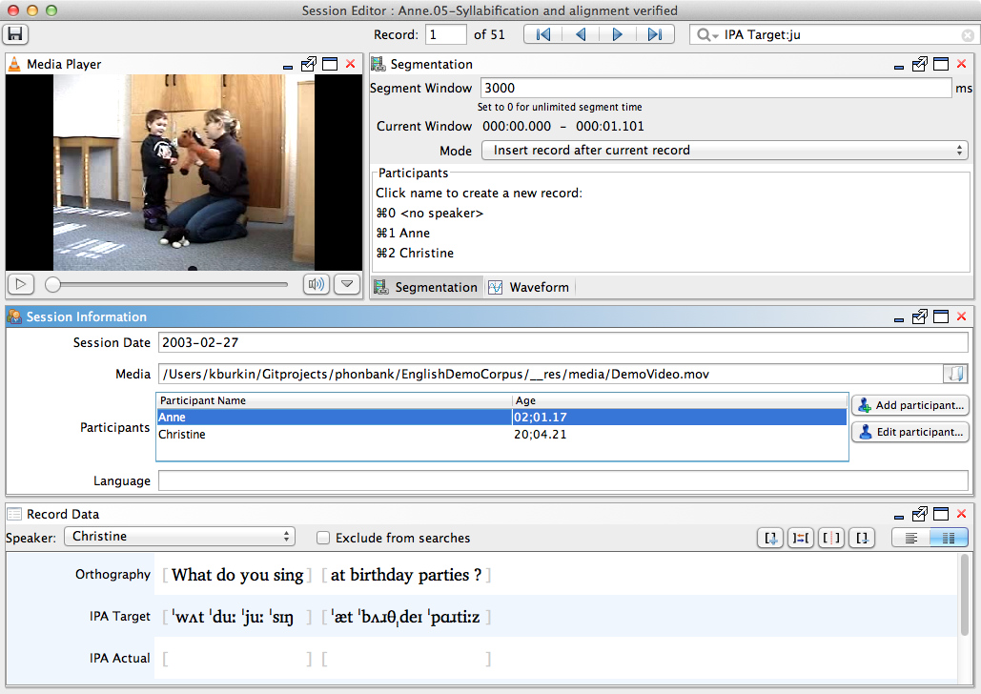Open the Mode dropdown in Segmentation
The height and width of the screenshot is (694, 981).
pyautogui.click(x=725, y=151)
